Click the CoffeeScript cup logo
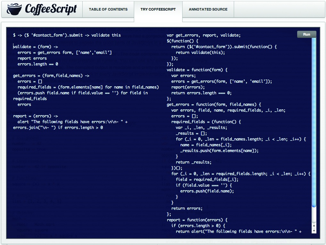The width and height of the screenshot is (326, 245). 14,9
